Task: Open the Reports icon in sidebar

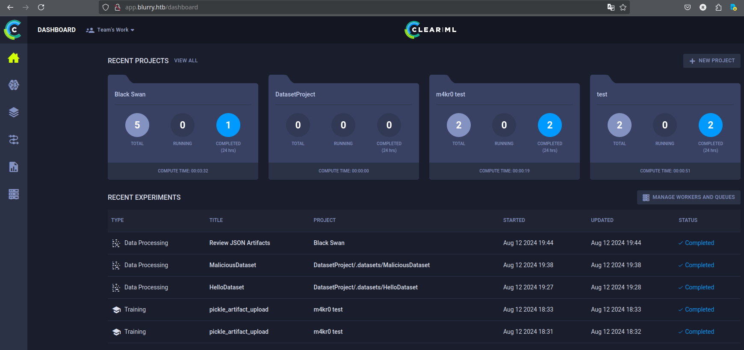Action: pos(14,167)
